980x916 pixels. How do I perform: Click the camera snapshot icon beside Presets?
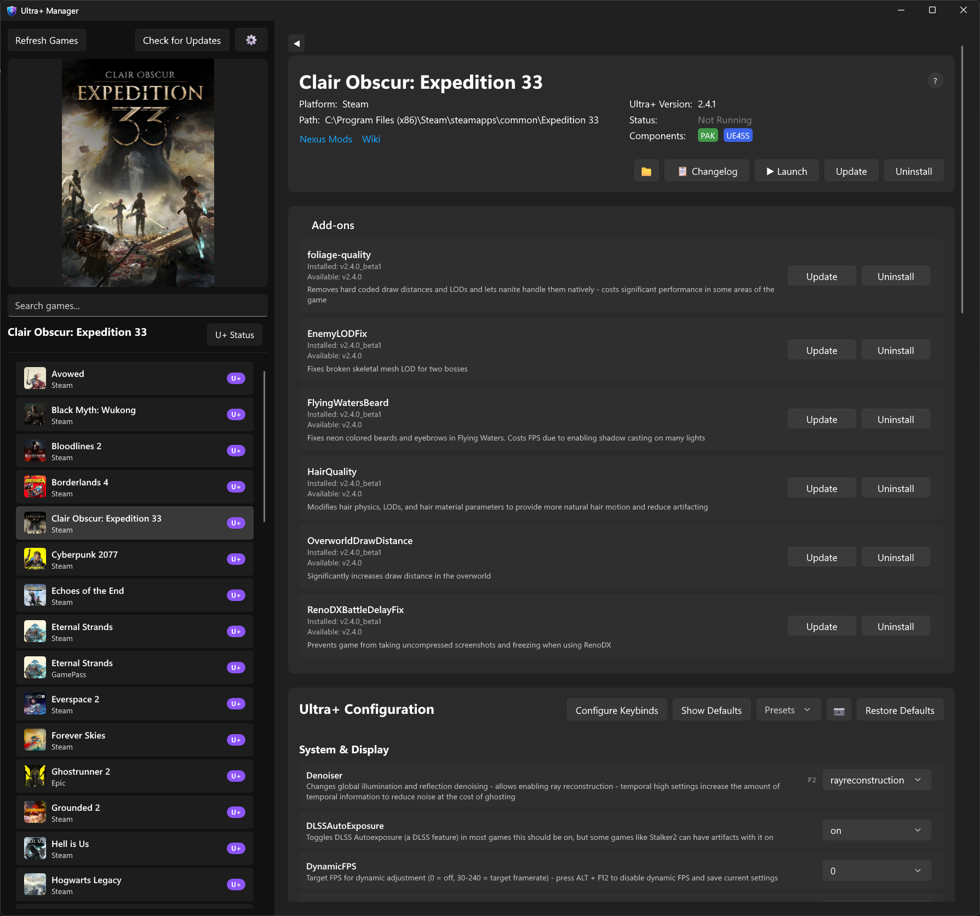tap(839, 709)
